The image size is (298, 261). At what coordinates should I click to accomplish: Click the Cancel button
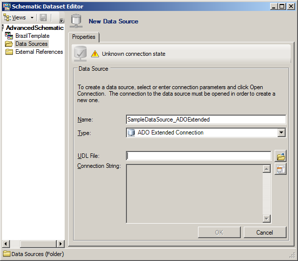265,232
